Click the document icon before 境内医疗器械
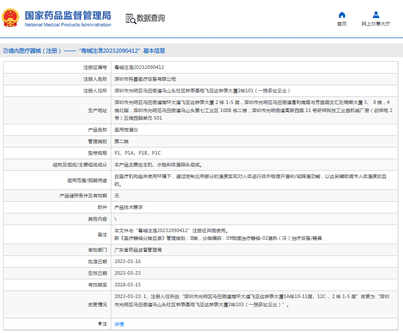The height and width of the screenshot is (333, 403). click(x=6, y=51)
